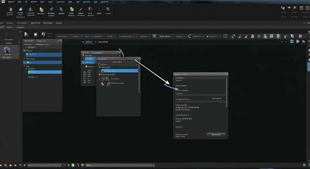Select the light blue cube ribbon icon

(20, 9)
